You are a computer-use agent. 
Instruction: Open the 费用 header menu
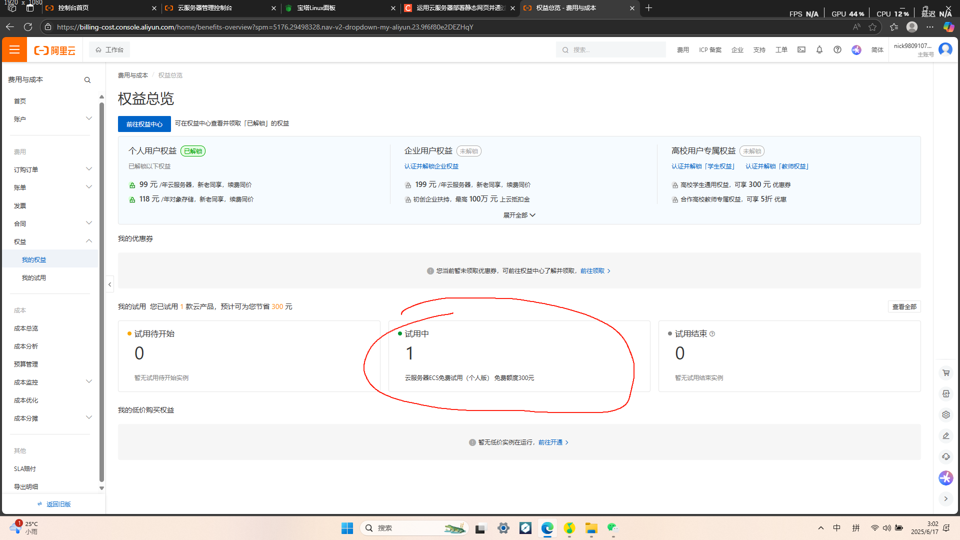click(683, 50)
